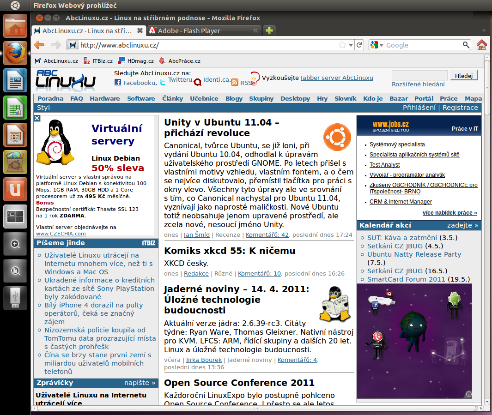Click the Ubuntu logo article image
This screenshot has width=492, height=415.
click(x=337, y=137)
